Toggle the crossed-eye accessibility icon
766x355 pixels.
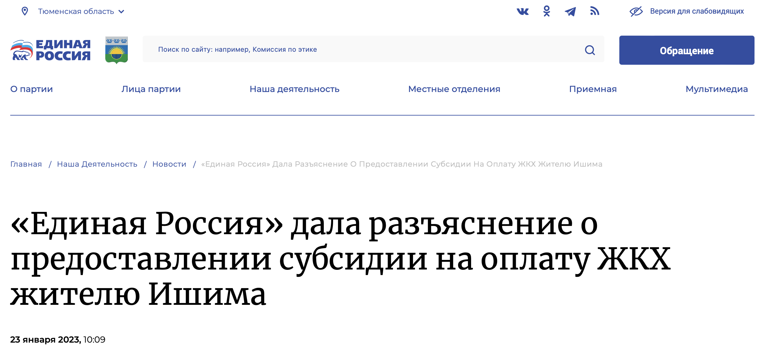(636, 11)
